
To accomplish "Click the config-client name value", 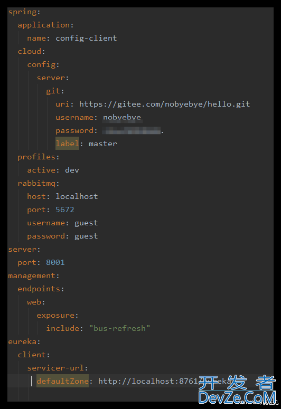I will (86, 38).
